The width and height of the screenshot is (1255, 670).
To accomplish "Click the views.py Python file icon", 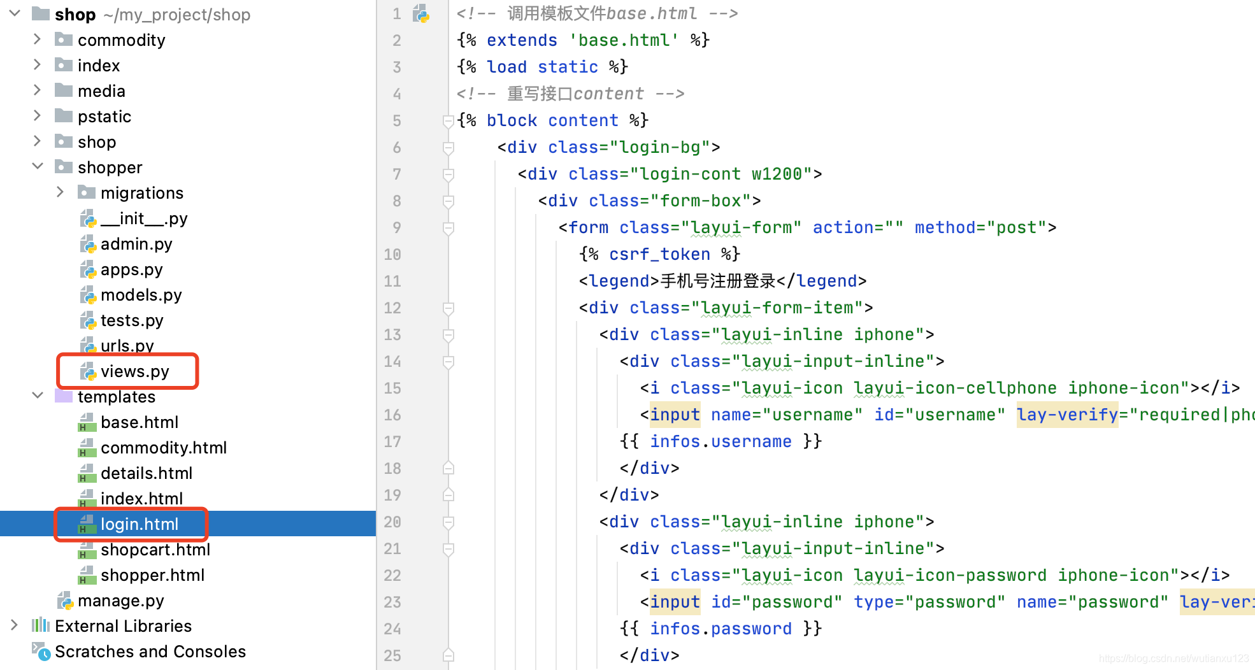I will [88, 371].
